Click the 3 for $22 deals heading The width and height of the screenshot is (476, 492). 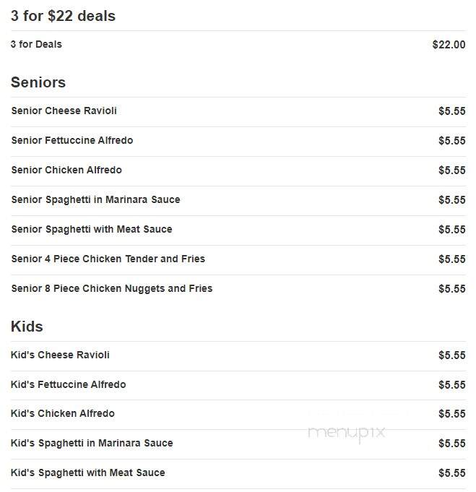[63, 16]
